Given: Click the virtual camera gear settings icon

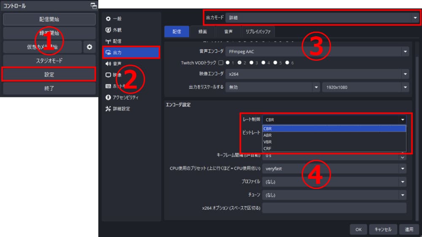Looking at the screenshot, I should pyautogui.click(x=89, y=47).
